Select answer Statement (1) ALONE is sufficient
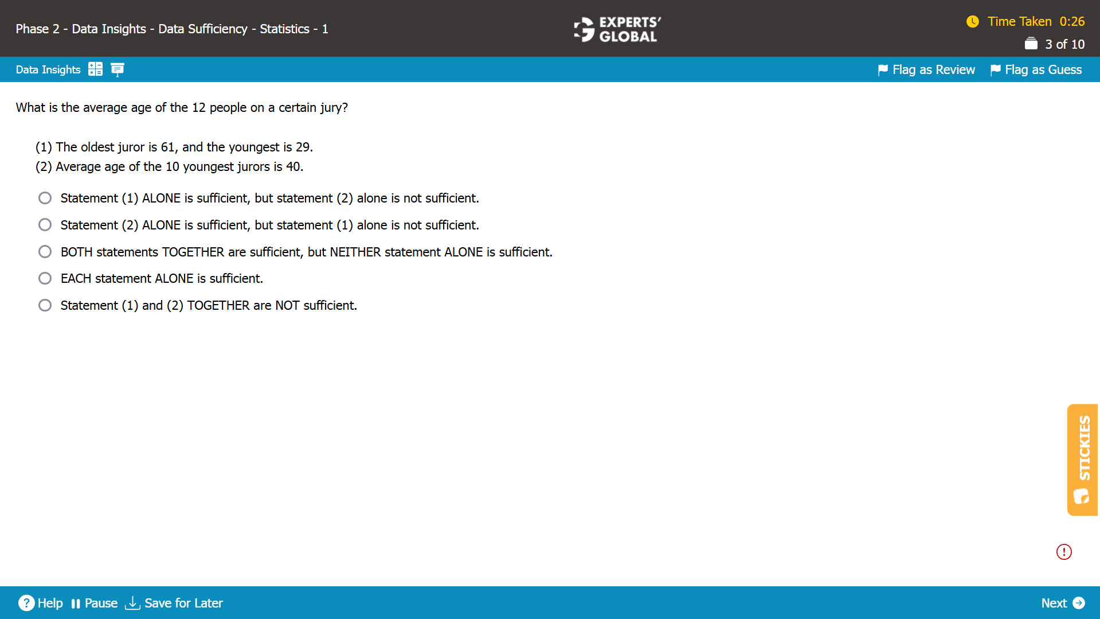Viewport: 1100px width, 619px height. pos(45,198)
